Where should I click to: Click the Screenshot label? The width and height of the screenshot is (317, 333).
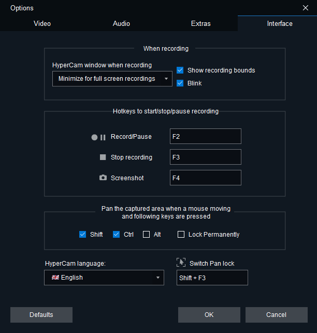[127, 178]
